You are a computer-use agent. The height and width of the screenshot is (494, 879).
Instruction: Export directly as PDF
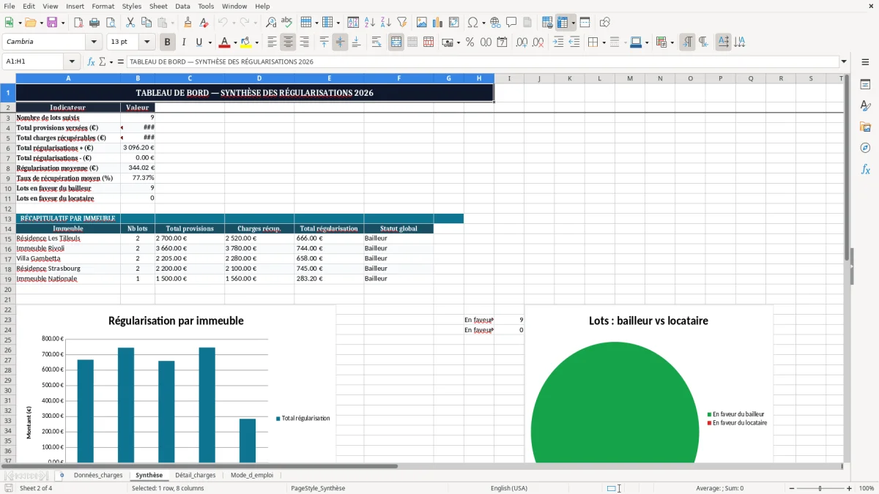pyautogui.click(x=78, y=23)
